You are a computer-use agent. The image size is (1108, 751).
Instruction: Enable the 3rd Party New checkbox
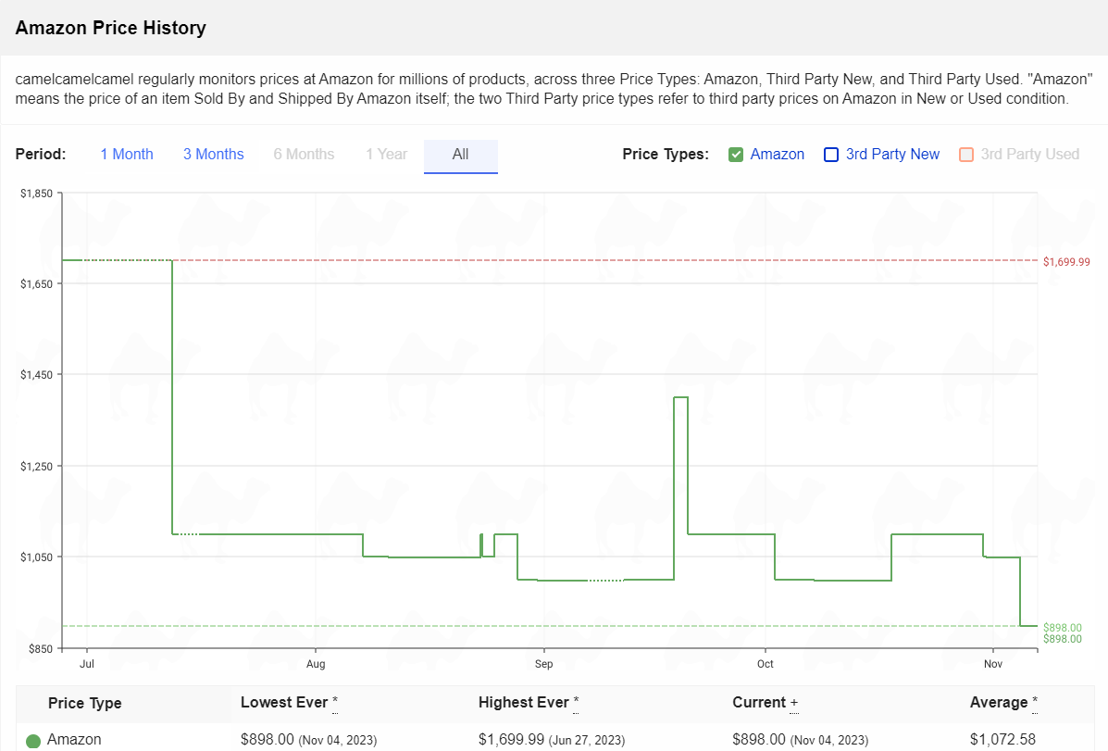tap(831, 155)
